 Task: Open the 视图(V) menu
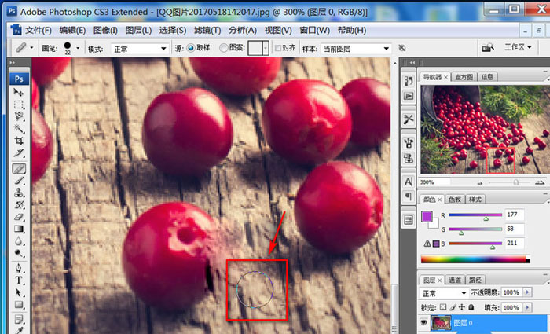point(278,31)
